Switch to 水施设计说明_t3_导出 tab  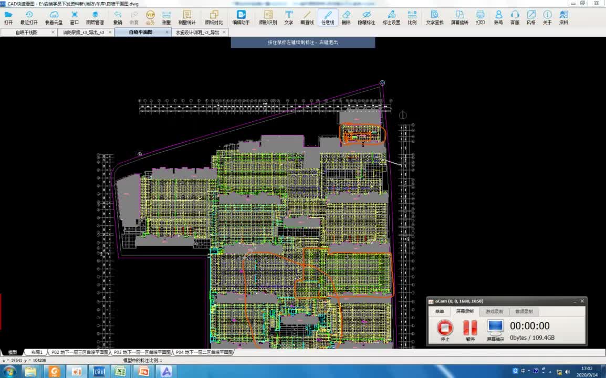(x=197, y=33)
